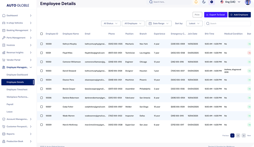This screenshot has width=254, height=147.
Task: Go to pagination page 2
Action: click(x=238, y=136)
